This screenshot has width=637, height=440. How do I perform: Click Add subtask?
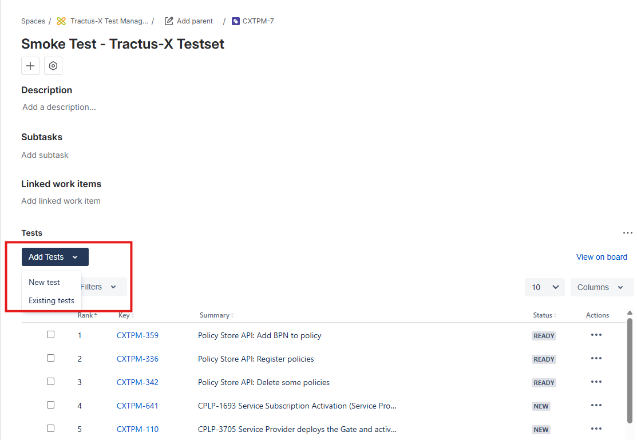[45, 155]
